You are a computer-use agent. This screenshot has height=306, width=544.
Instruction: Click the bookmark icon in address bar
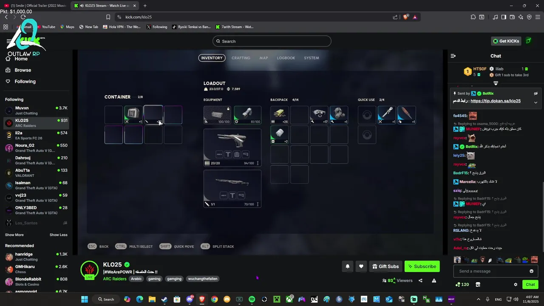click(108, 17)
